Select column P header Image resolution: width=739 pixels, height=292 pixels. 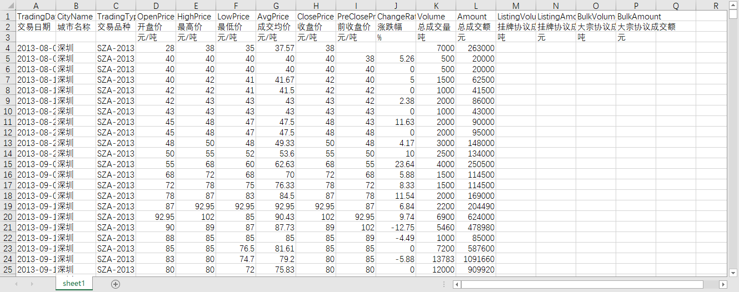point(636,6)
